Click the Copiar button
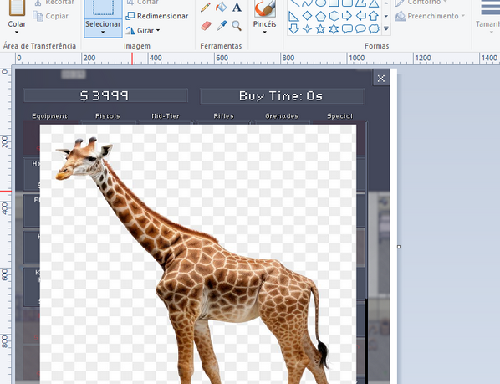Image resolution: width=500 pixels, height=384 pixels. pyautogui.click(x=51, y=16)
